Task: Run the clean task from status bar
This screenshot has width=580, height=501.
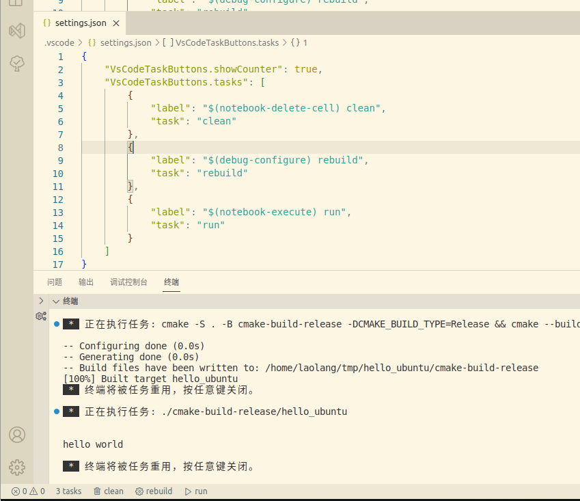Action: 109,491
